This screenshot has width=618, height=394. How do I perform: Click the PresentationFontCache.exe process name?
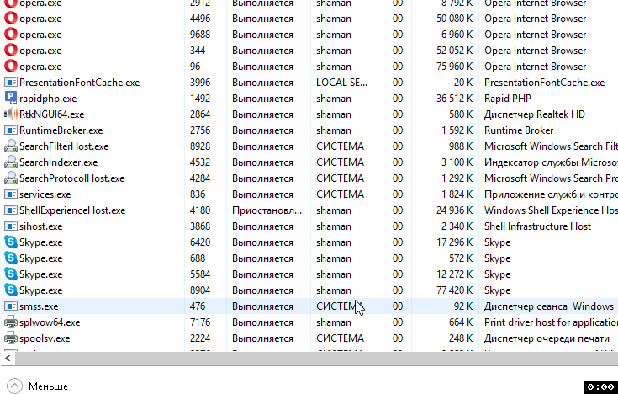click(x=79, y=83)
